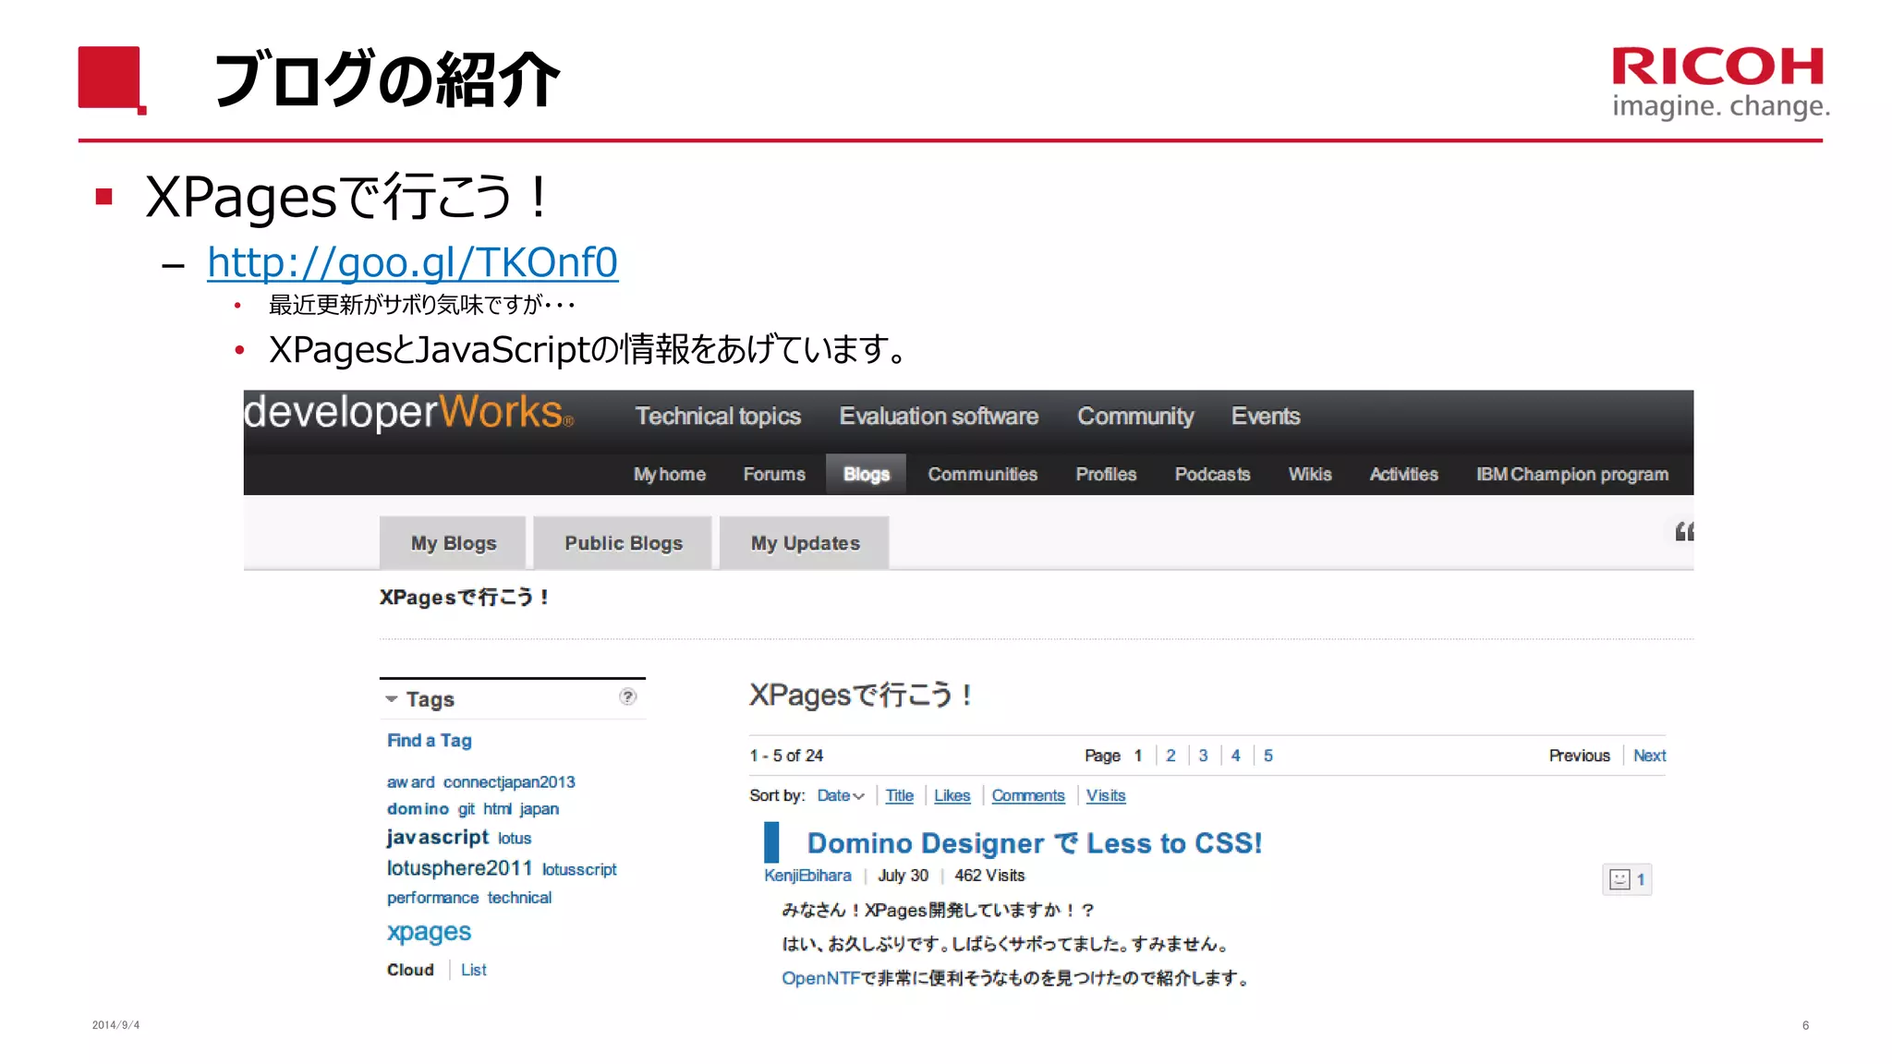Open the Podcasts section

[x=1212, y=475]
